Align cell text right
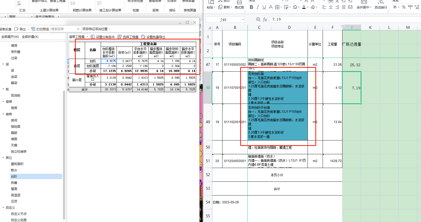 [337, 7]
